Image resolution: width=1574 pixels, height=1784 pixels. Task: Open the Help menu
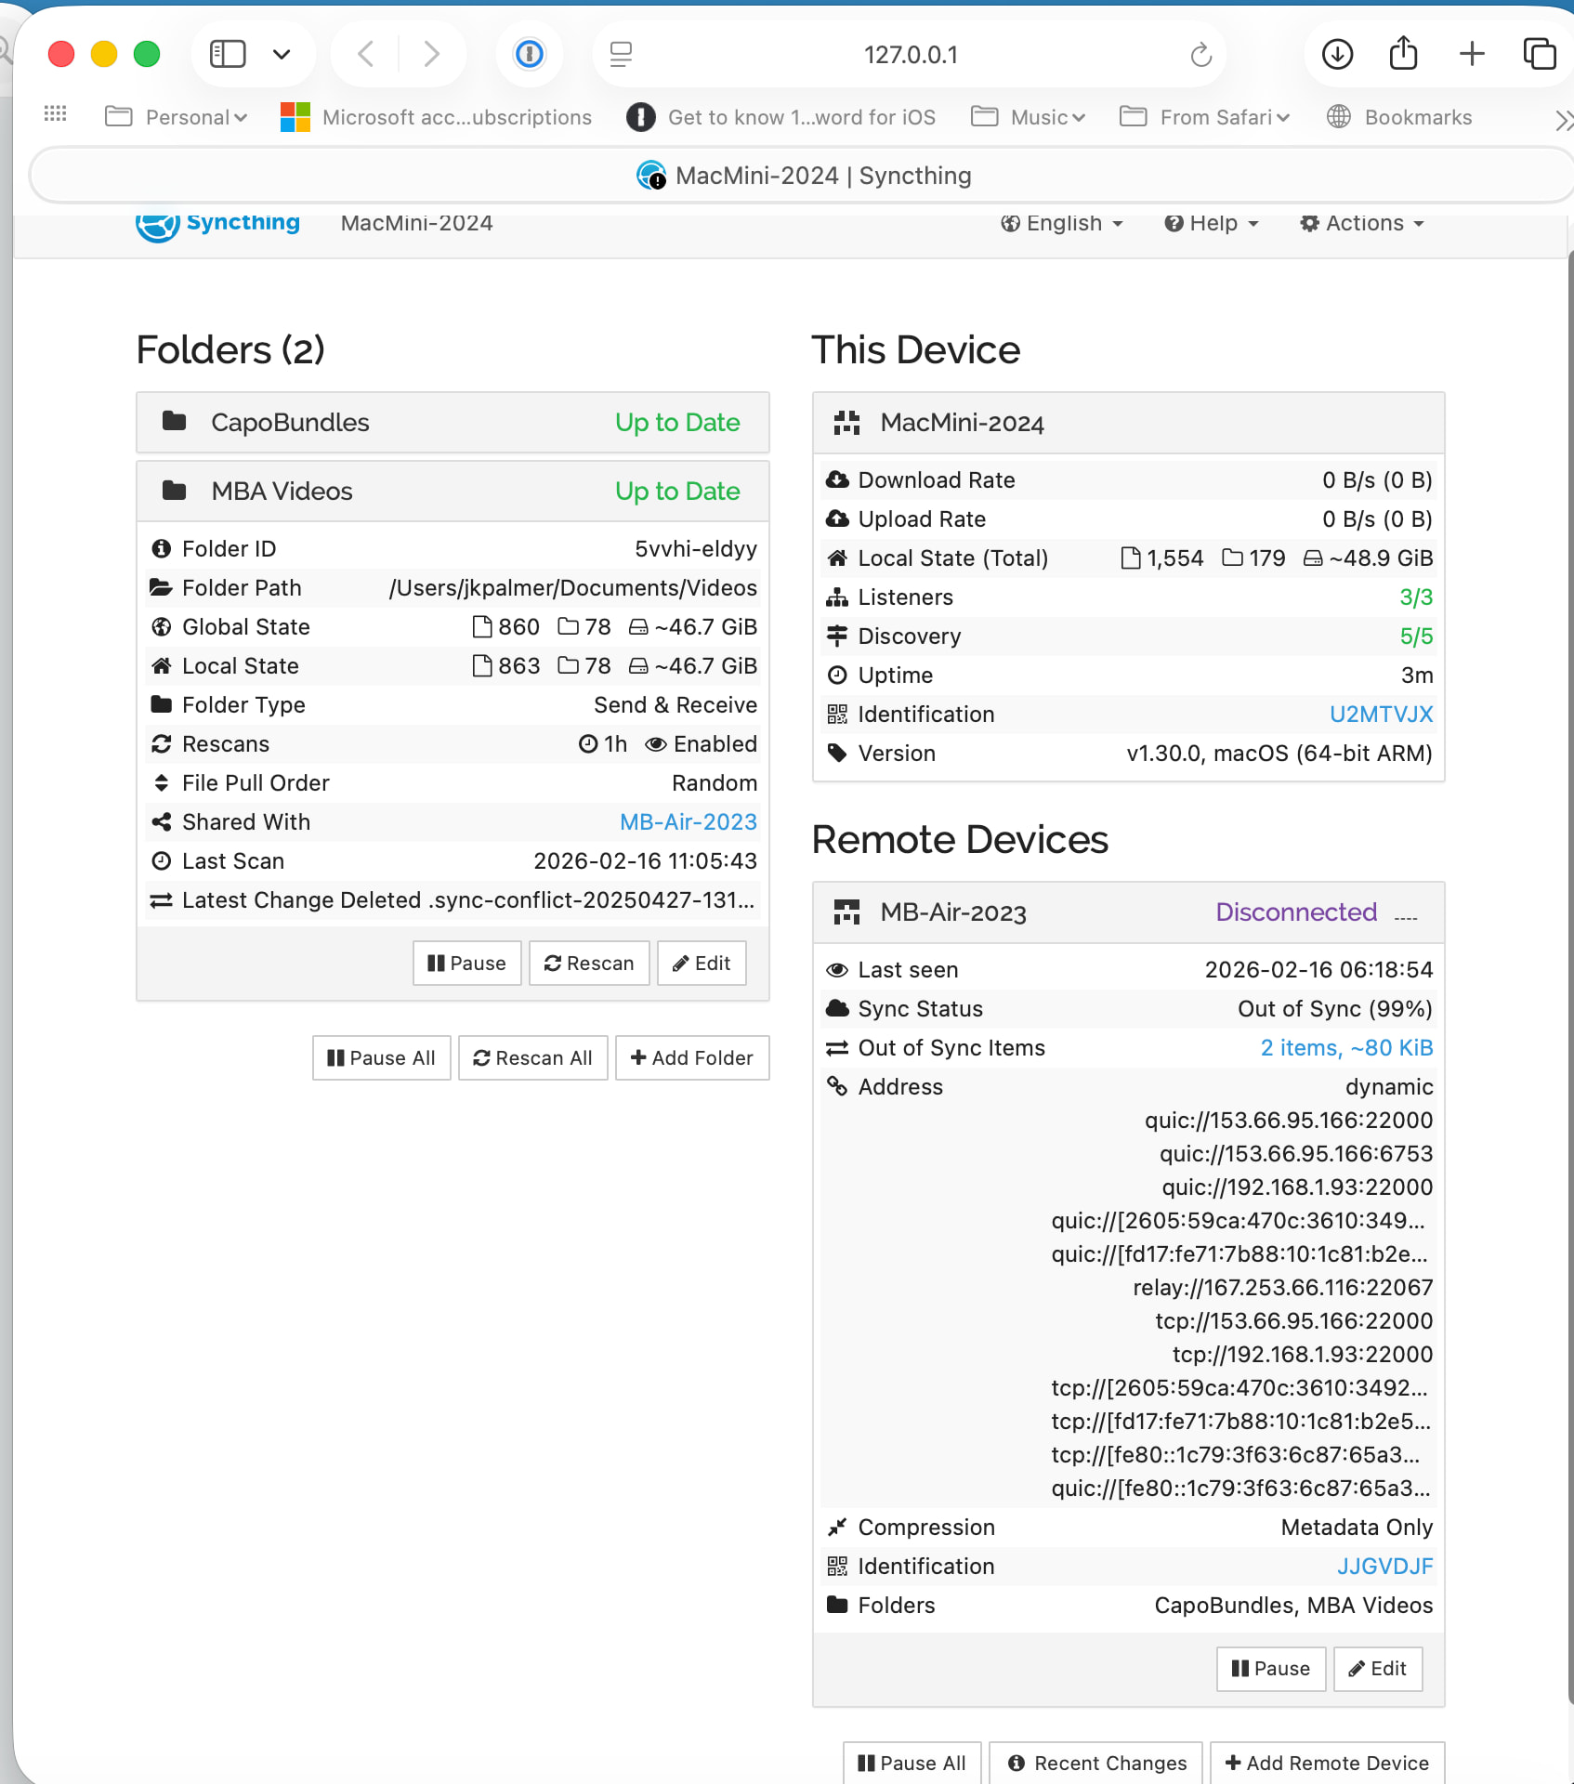1212,224
